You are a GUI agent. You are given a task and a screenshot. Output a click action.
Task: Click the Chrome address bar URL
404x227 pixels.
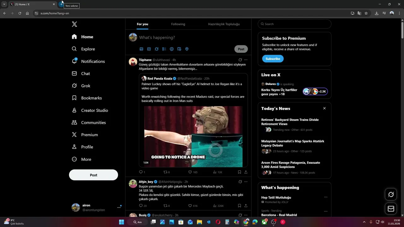[55, 13]
